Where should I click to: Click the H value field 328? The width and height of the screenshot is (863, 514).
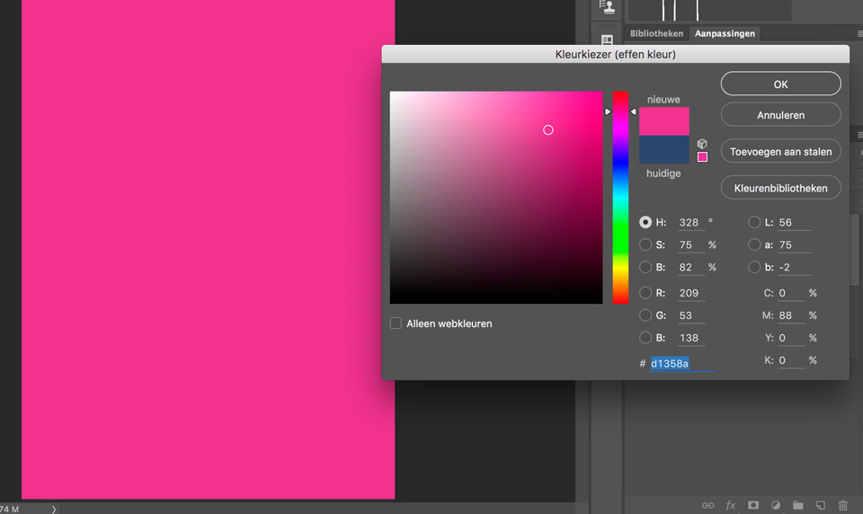691,222
